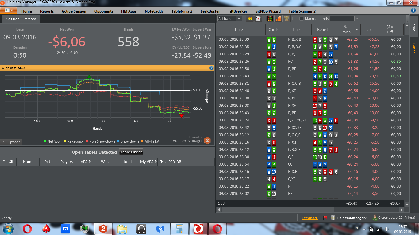Image resolution: width=419 pixels, height=235 pixels.
Task: Click the orange bar chart icon
Action: tap(278, 19)
